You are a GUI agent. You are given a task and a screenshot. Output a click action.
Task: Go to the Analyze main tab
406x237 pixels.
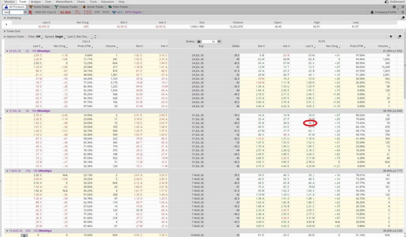click(x=35, y=2)
